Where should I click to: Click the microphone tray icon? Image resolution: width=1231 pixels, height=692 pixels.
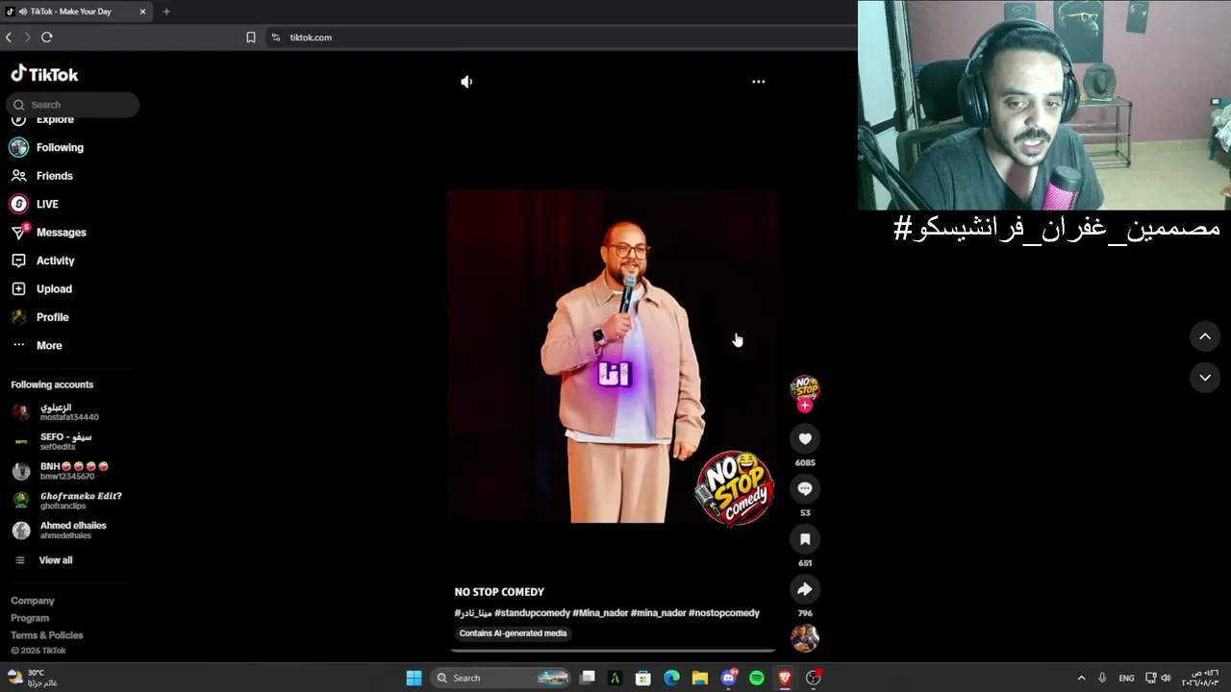(x=1102, y=678)
